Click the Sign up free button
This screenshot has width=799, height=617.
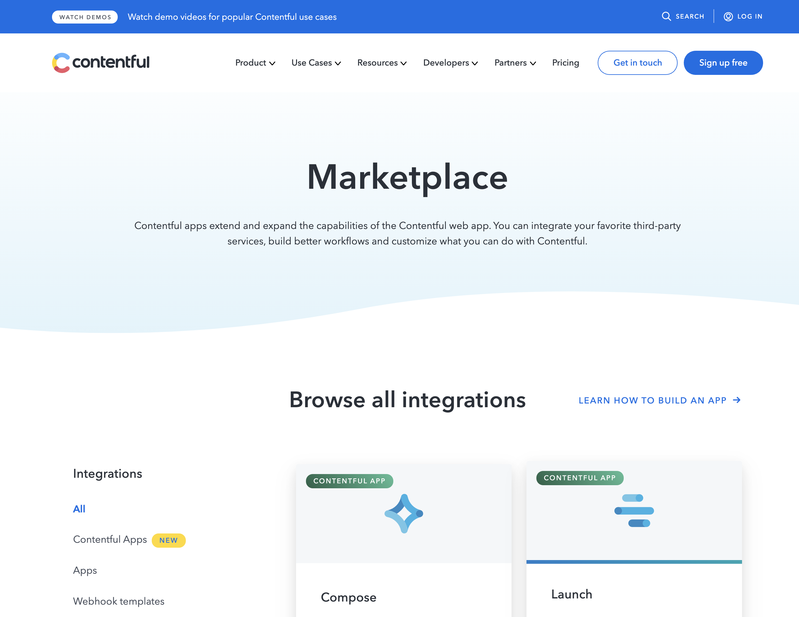723,63
